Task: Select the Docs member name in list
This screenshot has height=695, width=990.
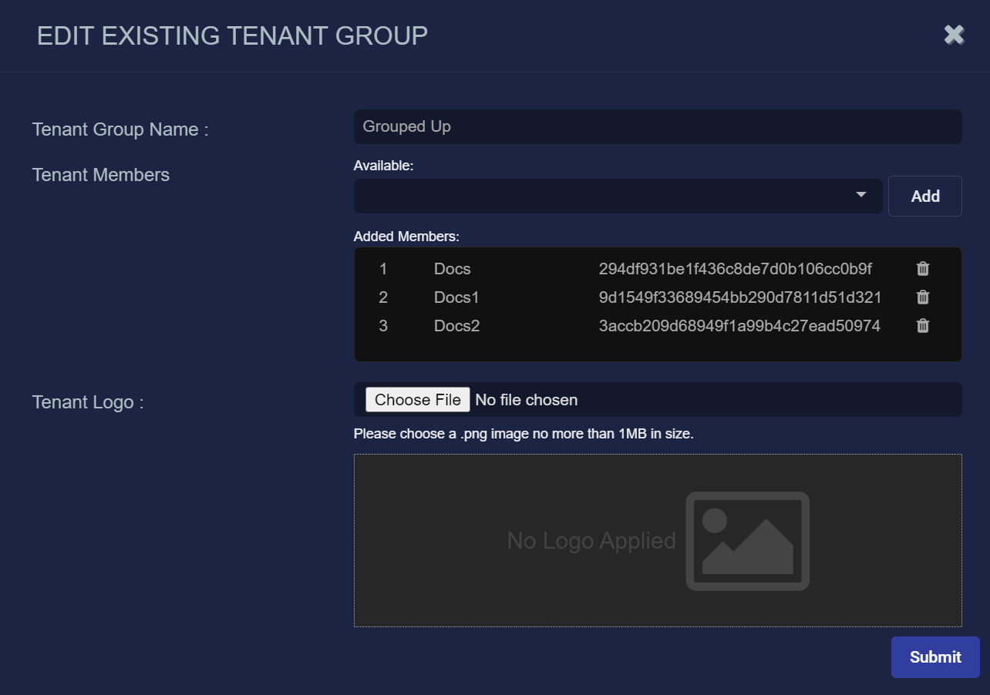Action: [x=452, y=269]
